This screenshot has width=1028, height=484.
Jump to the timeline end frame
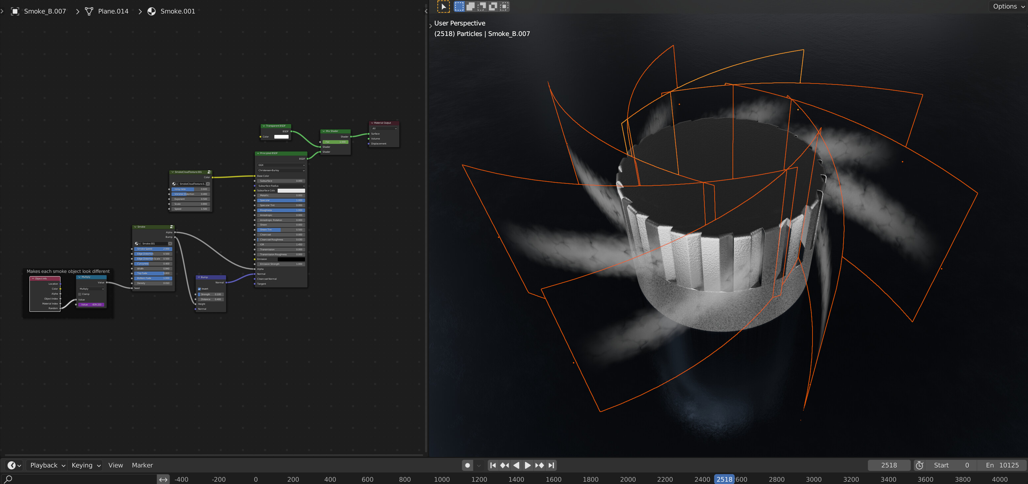[x=551, y=465]
